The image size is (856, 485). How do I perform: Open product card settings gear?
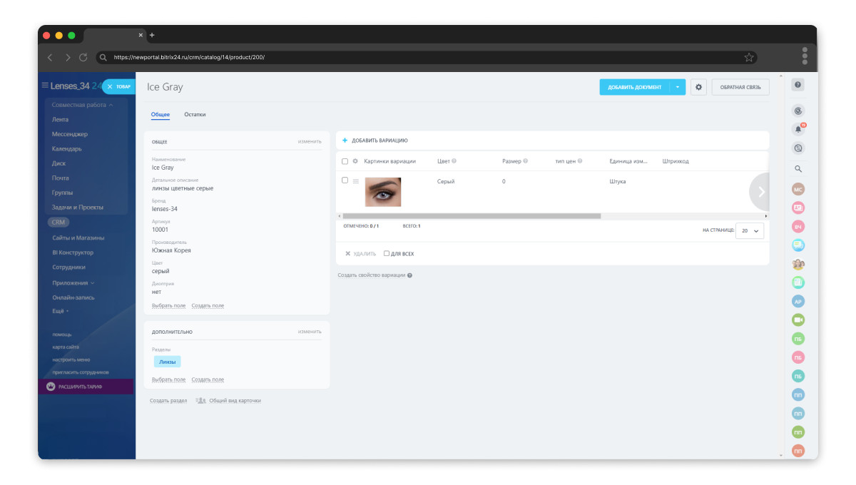pos(698,87)
